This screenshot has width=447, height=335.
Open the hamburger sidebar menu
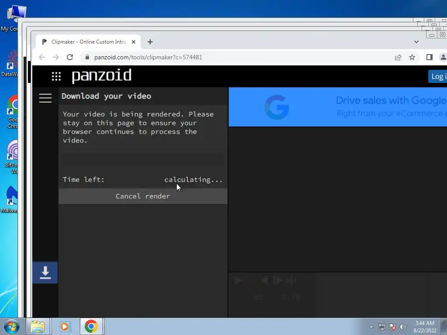pyautogui.click(x=45, y=98)
